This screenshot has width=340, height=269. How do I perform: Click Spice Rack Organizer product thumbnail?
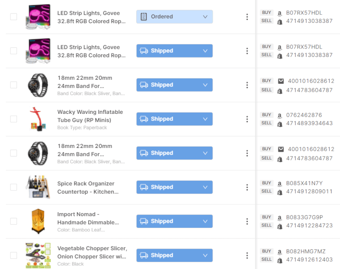coord(38,187)
